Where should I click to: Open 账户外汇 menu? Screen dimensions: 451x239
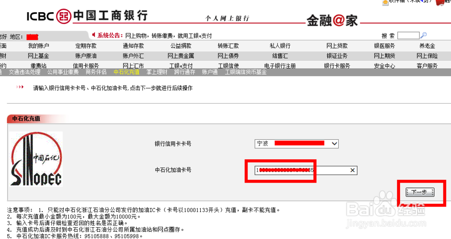click(x=133, y=56)
